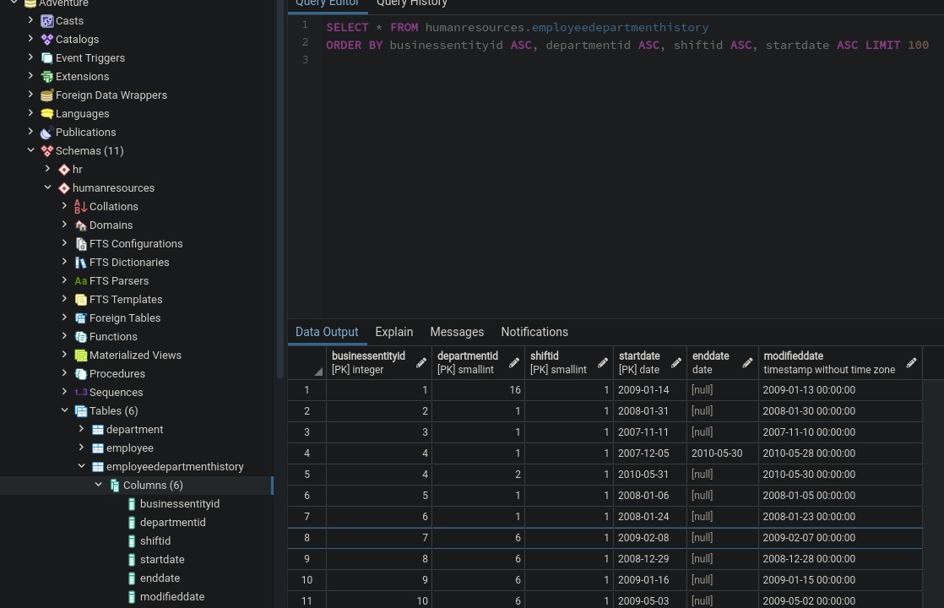The height and width of the screenshot is (608, 944).
Task: Click row number 5 in the data grid
Action: 307,475
